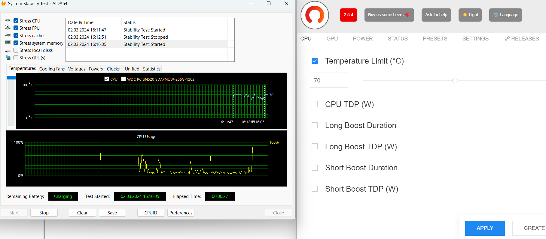Click the Status column header
The image size is (546, 239).
[x=175, y=22]
